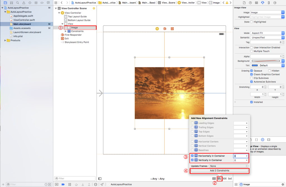Collapse the View Controller Scene disclosure triangle
Viewport: 286px width, 187px height.
(56, 8)
